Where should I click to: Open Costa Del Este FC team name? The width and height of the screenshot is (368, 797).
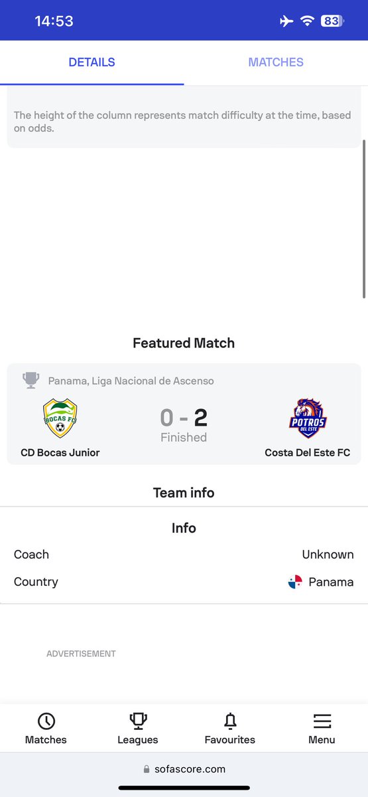[308, 453]
